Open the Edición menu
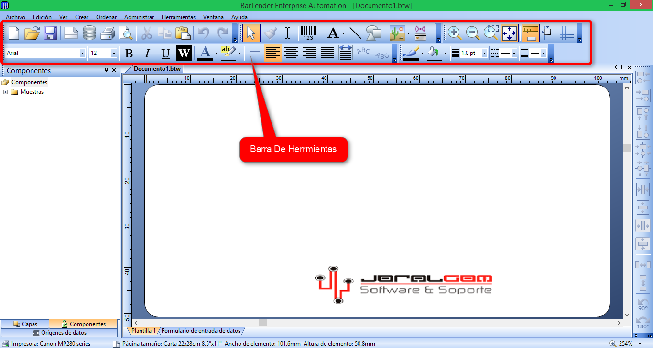 (42, 17)
